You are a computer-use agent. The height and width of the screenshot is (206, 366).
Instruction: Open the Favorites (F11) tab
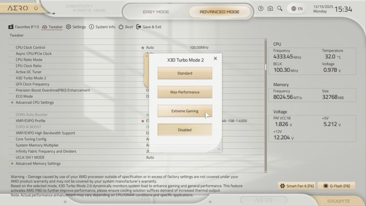(23, 27)
